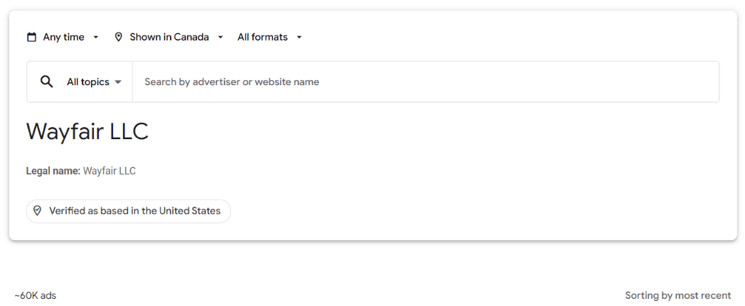Click the Wayfair LLC advertiser heading
The height and width of the screenshot is (306, 745).
(87, 131)
